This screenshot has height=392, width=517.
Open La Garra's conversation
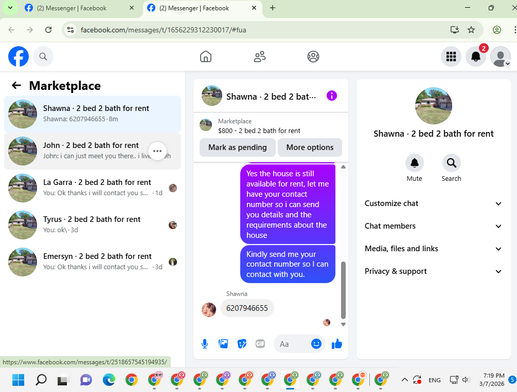pyautogui.click(x=93, y=188)
